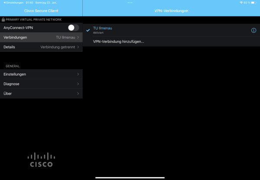
Task: Go back to Einstellungen app via status bar
Action: pos(13,3)
